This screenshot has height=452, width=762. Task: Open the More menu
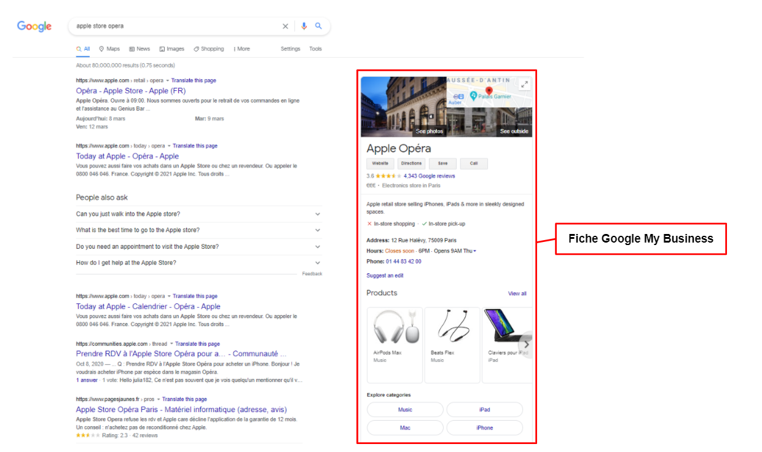(x=242, y=49)
